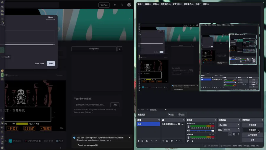
Task: Click 开始直播 start streaming button
Action: point(252,125)
